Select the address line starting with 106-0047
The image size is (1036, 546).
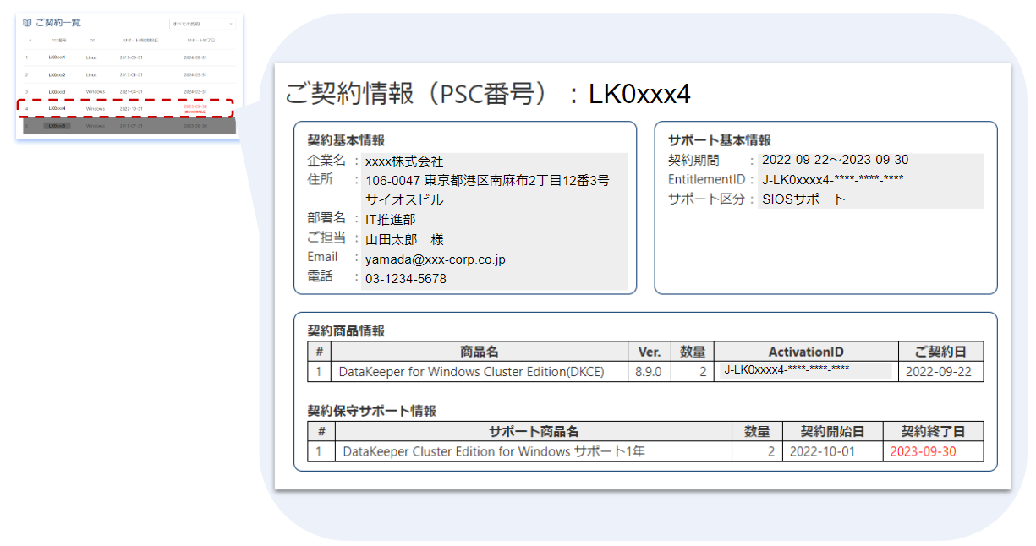487,180
